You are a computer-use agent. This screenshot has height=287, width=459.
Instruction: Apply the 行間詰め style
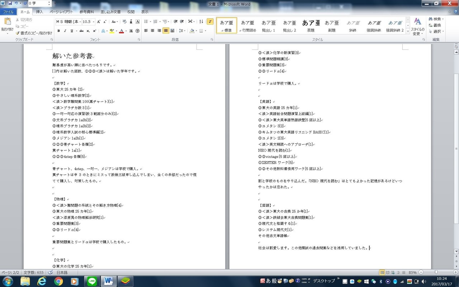click(248, 26)
